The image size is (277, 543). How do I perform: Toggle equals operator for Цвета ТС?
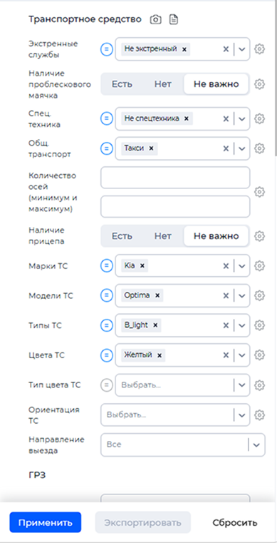107,355
